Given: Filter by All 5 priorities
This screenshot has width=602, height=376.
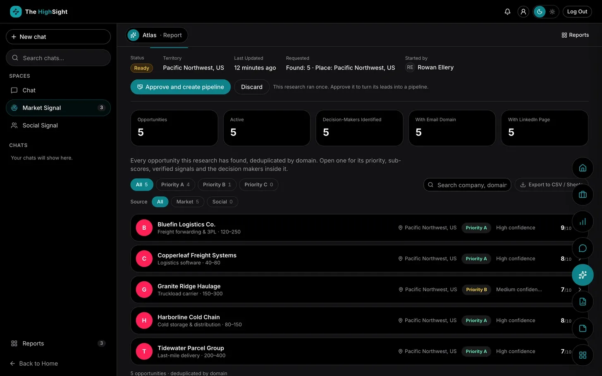Looking at the screenshot, I should click(x=142, y=185).
